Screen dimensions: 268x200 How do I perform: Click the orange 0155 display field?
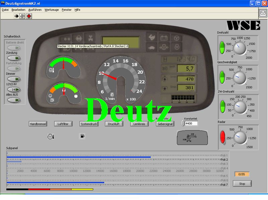pyautogui.click(x=242, y=174)
